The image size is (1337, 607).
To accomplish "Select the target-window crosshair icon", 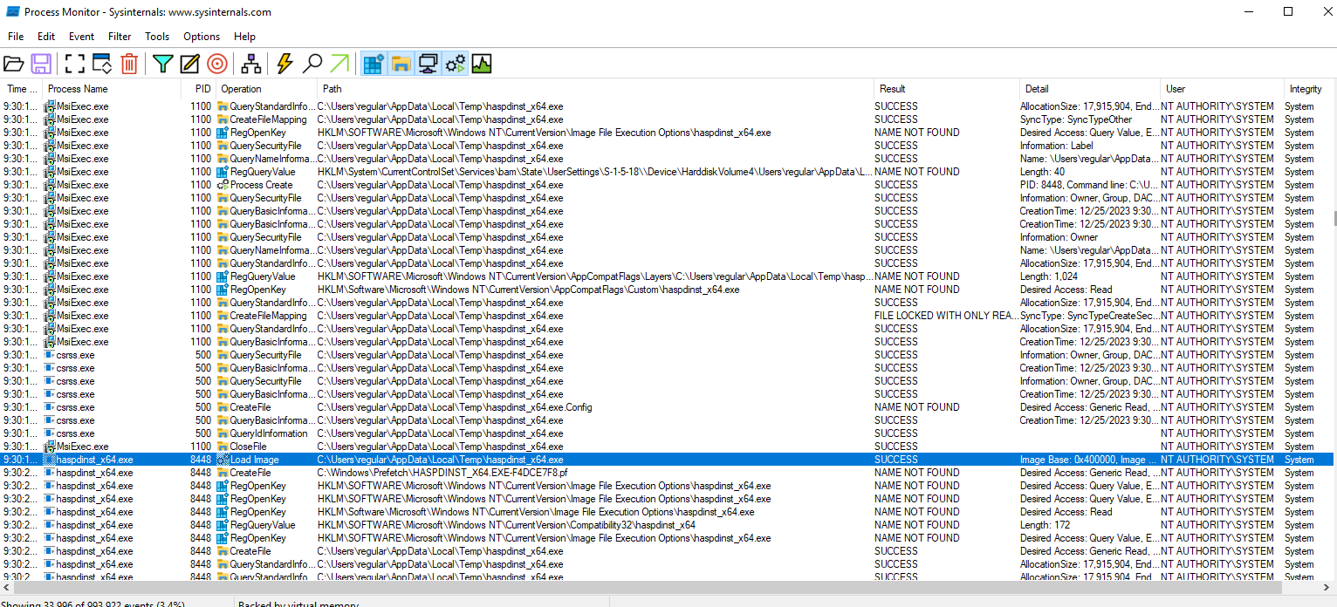I will 217,64.
